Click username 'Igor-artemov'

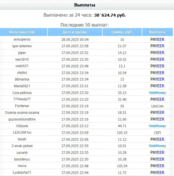(x=22, y=46)
